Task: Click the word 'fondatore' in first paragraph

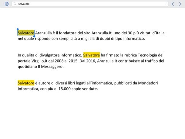Action: (68, 33)
